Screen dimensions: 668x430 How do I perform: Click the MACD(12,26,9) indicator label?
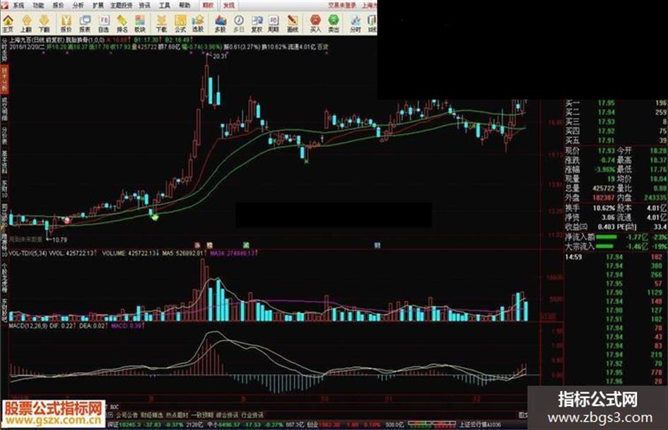click(28, 326)
